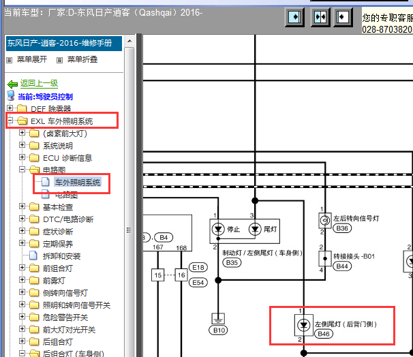Expand the DTC/电路诊断 node

22,219
